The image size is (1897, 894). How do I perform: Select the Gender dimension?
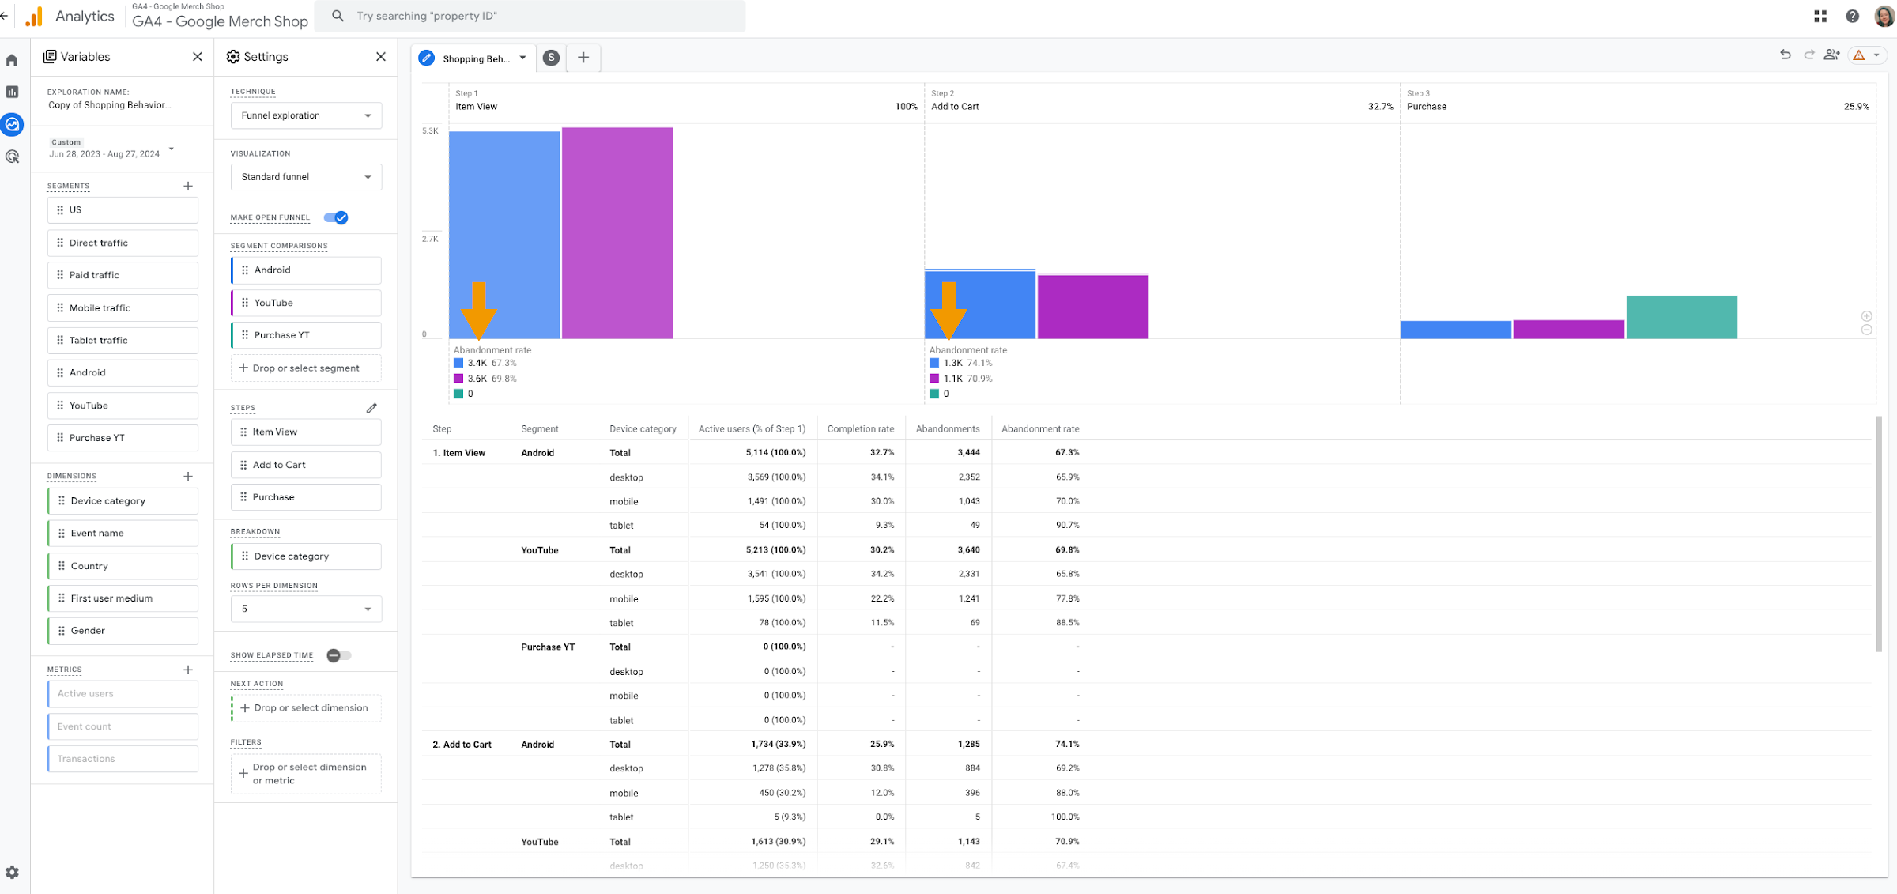pyautogui.click(x=123, y=631)
